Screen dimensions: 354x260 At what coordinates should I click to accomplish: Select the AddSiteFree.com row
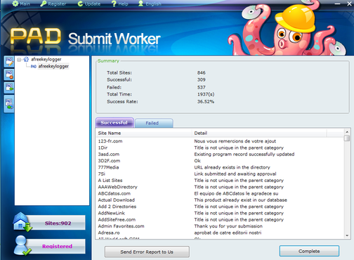[x=219, y=220]
